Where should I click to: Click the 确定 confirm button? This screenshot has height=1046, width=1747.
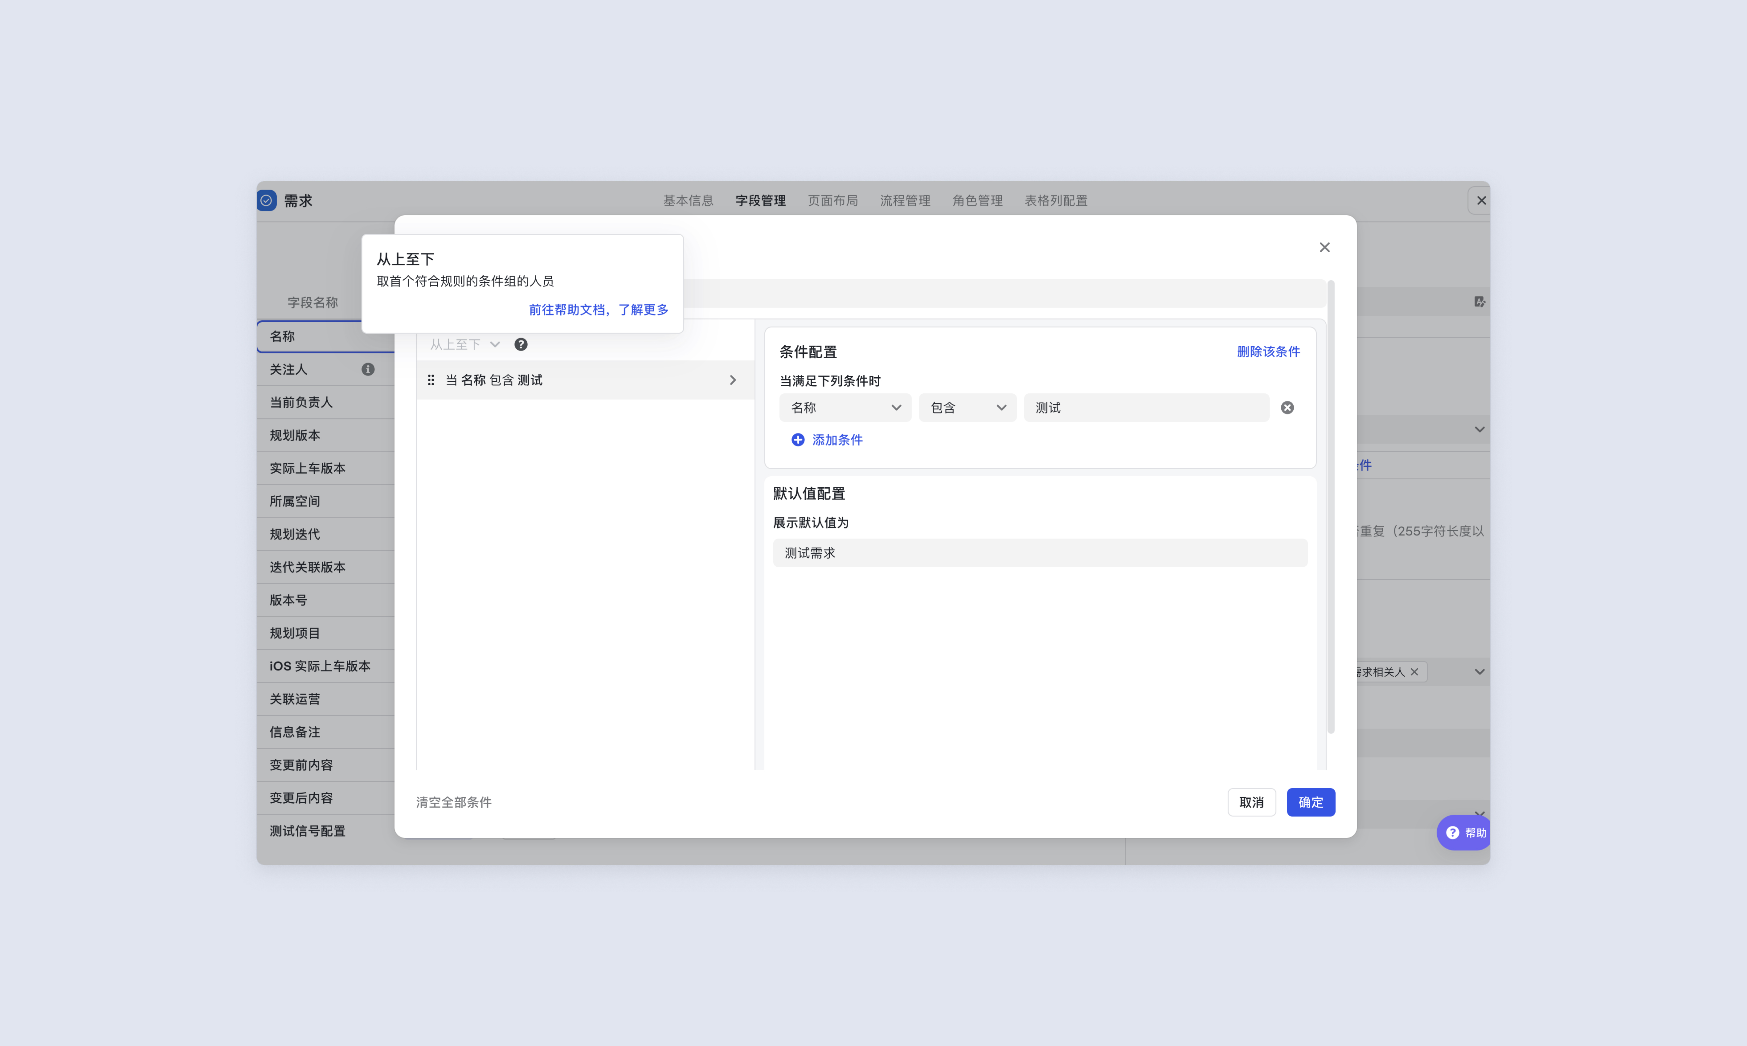[1311, 802]
